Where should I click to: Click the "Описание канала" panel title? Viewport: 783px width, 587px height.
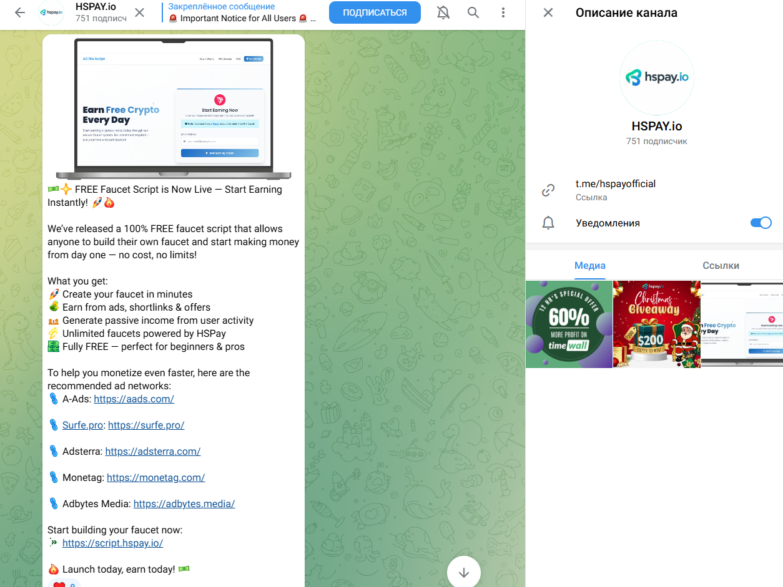(x=626, y=12)
